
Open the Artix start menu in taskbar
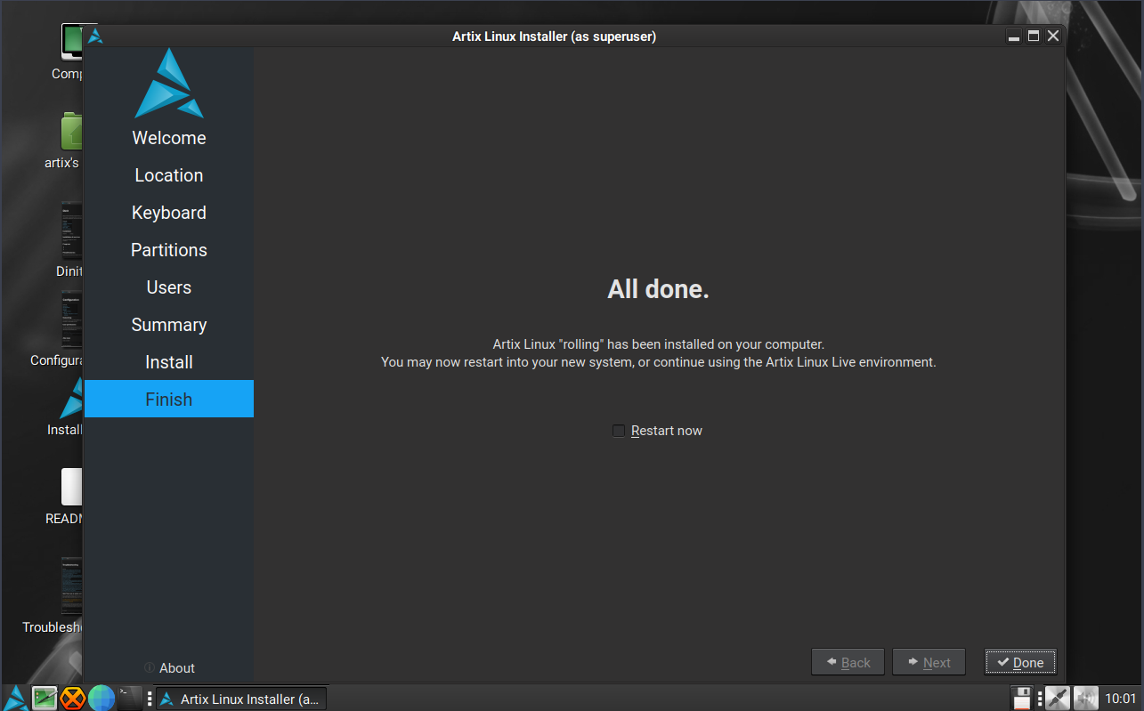(x=15, y=699)
